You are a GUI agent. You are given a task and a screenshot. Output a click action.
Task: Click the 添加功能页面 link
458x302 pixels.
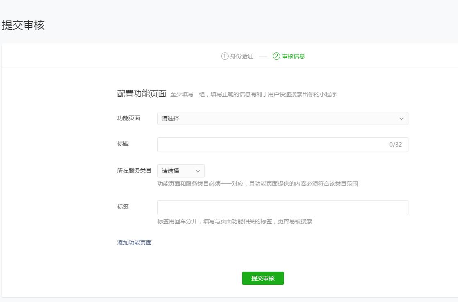pos(134,243)
